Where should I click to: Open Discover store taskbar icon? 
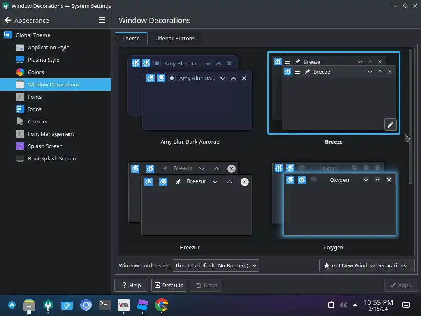67,305
